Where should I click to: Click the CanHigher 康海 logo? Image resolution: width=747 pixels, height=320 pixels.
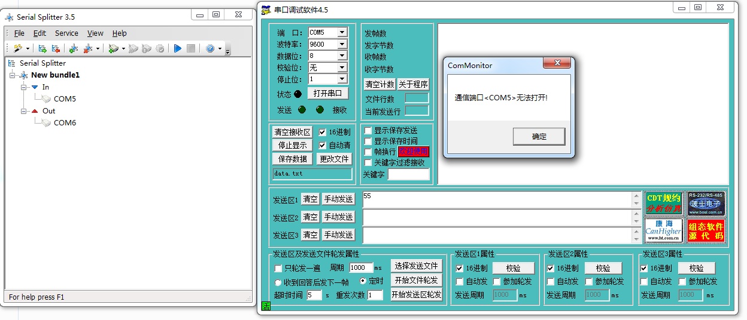[x=663, y=230]
